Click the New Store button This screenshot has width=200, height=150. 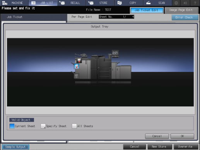click(x=160, y=147)
